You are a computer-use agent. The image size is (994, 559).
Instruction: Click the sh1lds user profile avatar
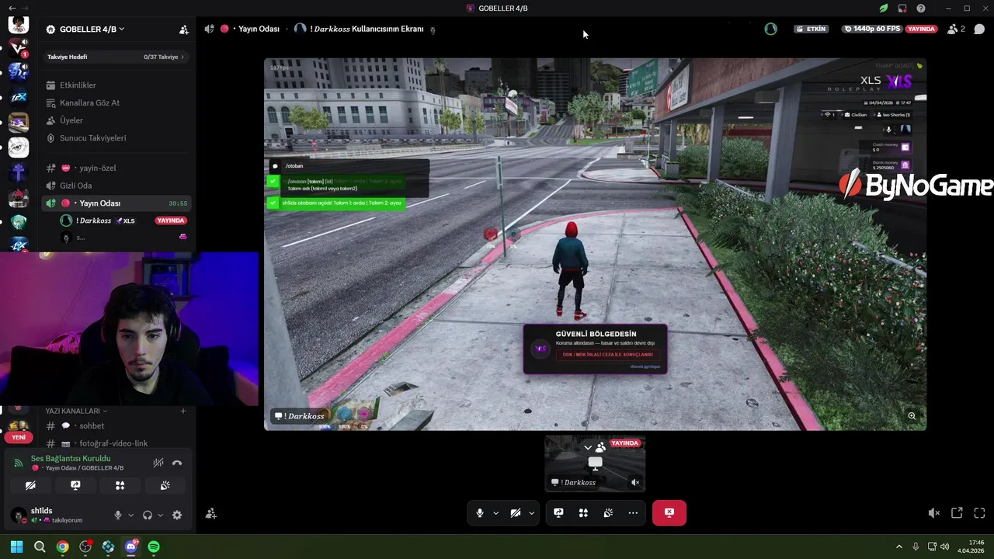click(x=18, y=515)
